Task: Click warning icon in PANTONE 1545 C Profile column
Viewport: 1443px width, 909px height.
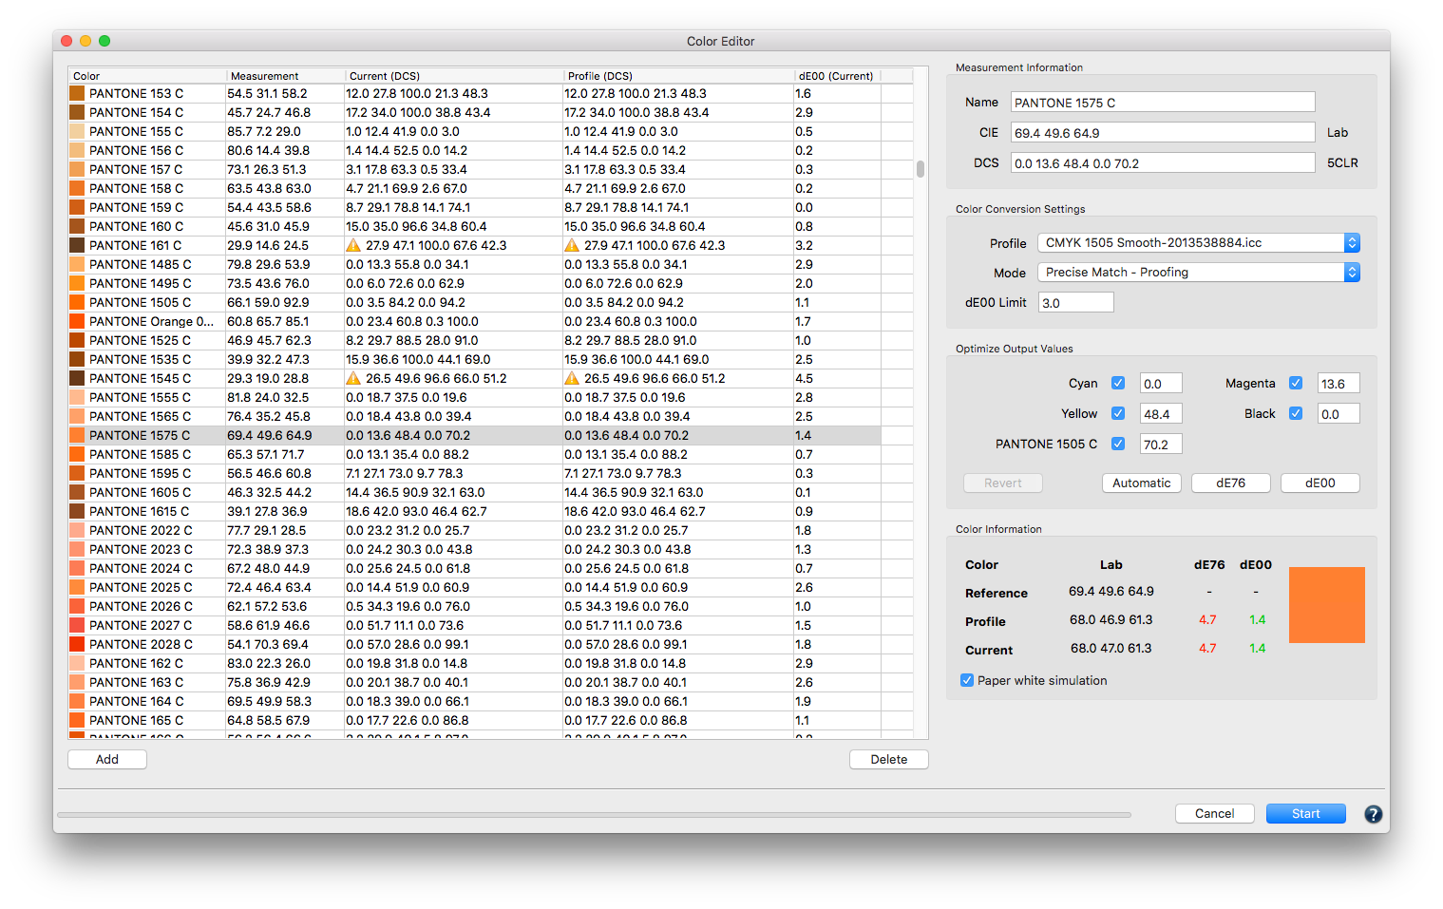Action: click(572, 378)
